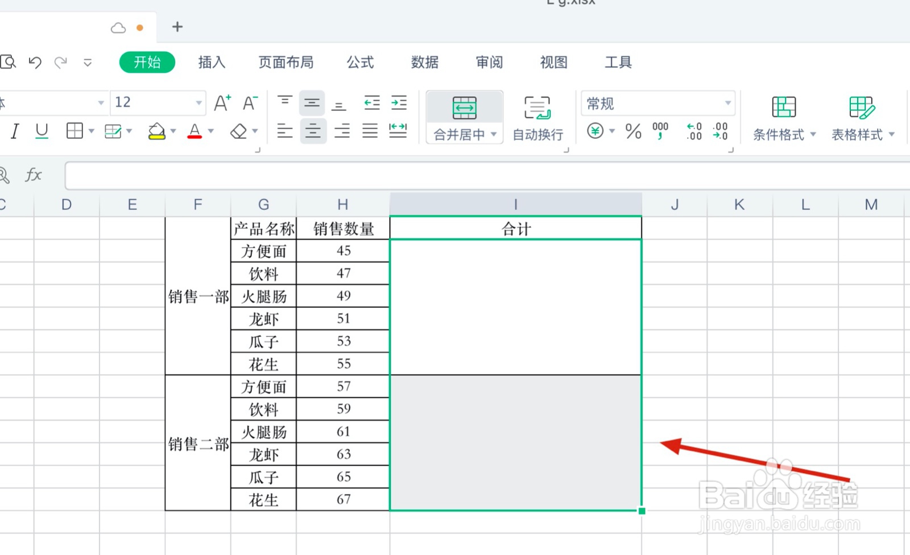910x555 pixels.
Task: Apply currency yen format
Action: [595, 131]
